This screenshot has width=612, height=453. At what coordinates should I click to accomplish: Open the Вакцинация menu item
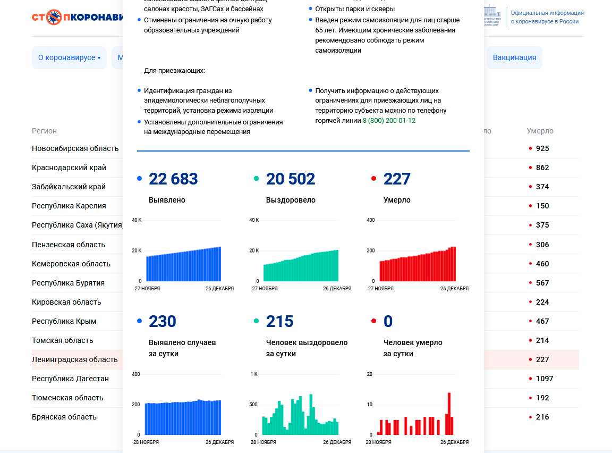[x=514, y=57]
